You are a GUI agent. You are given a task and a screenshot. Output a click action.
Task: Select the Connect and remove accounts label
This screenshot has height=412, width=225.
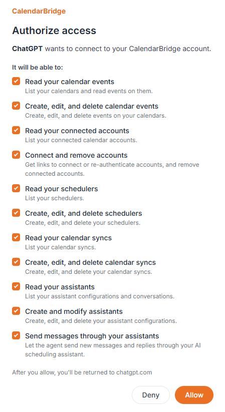(x=76, y=155)
